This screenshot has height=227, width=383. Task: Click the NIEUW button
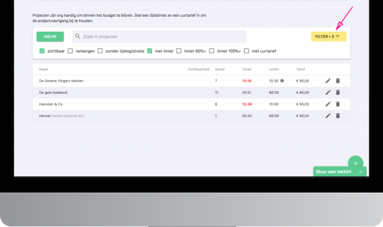(x=50, y=36)
